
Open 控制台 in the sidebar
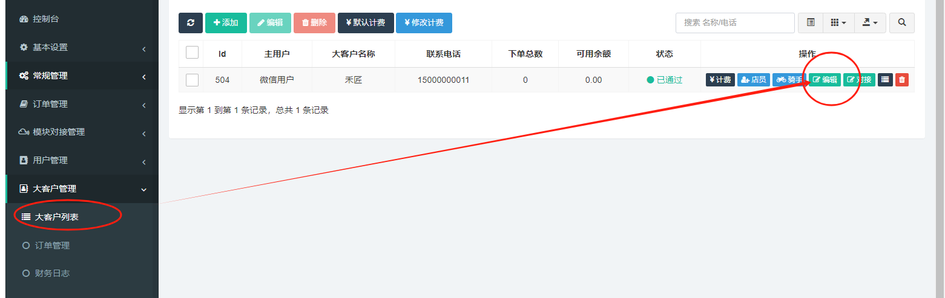click(82, 19)
